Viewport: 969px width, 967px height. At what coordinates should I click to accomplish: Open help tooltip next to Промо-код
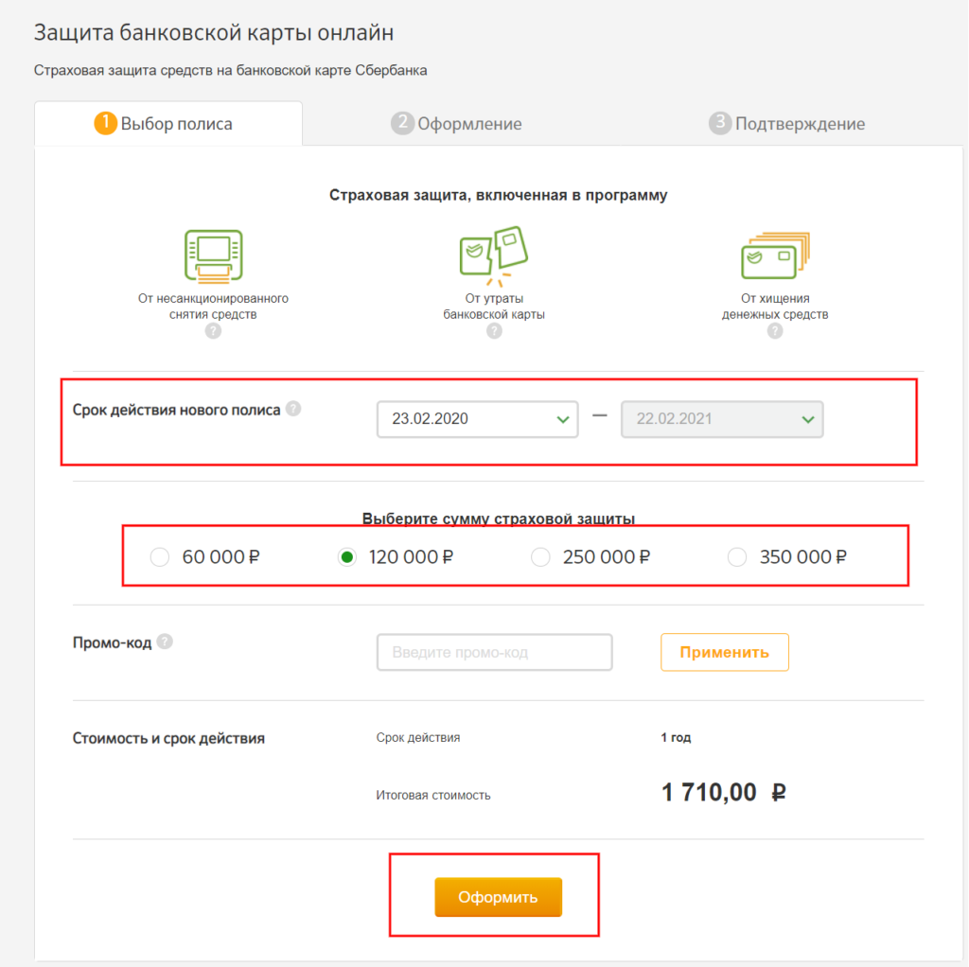(x=166, y=641)
